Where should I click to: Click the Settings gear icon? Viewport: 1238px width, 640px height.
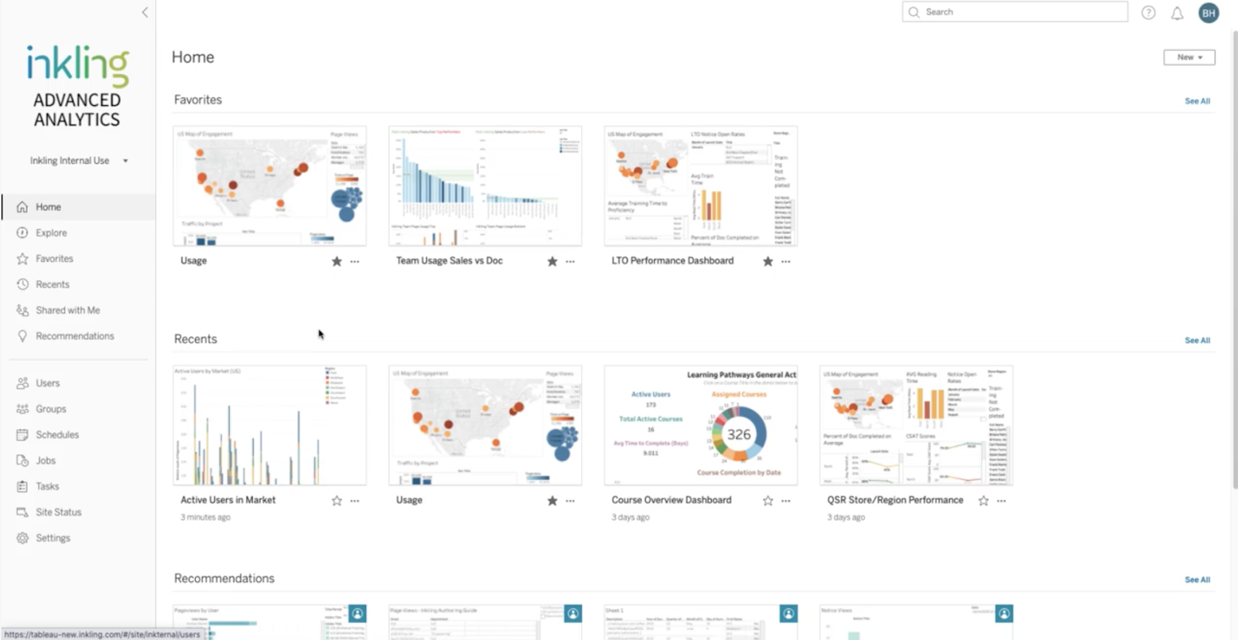(22, 538)
